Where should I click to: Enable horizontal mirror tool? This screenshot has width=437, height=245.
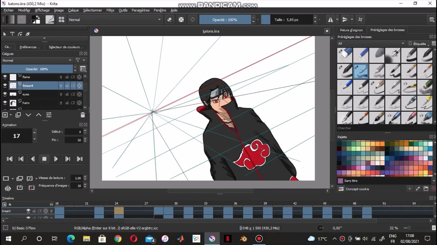click(x=330, y=20)
